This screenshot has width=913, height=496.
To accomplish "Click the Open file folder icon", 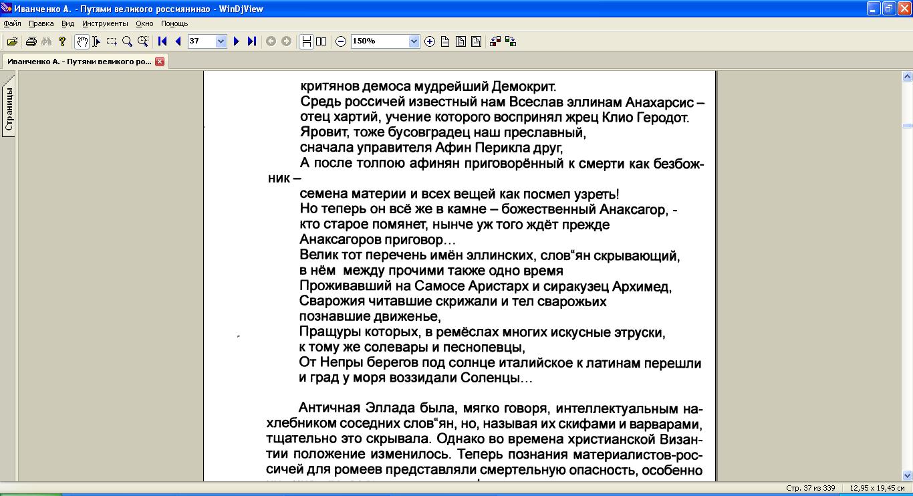I will (12, 41).
